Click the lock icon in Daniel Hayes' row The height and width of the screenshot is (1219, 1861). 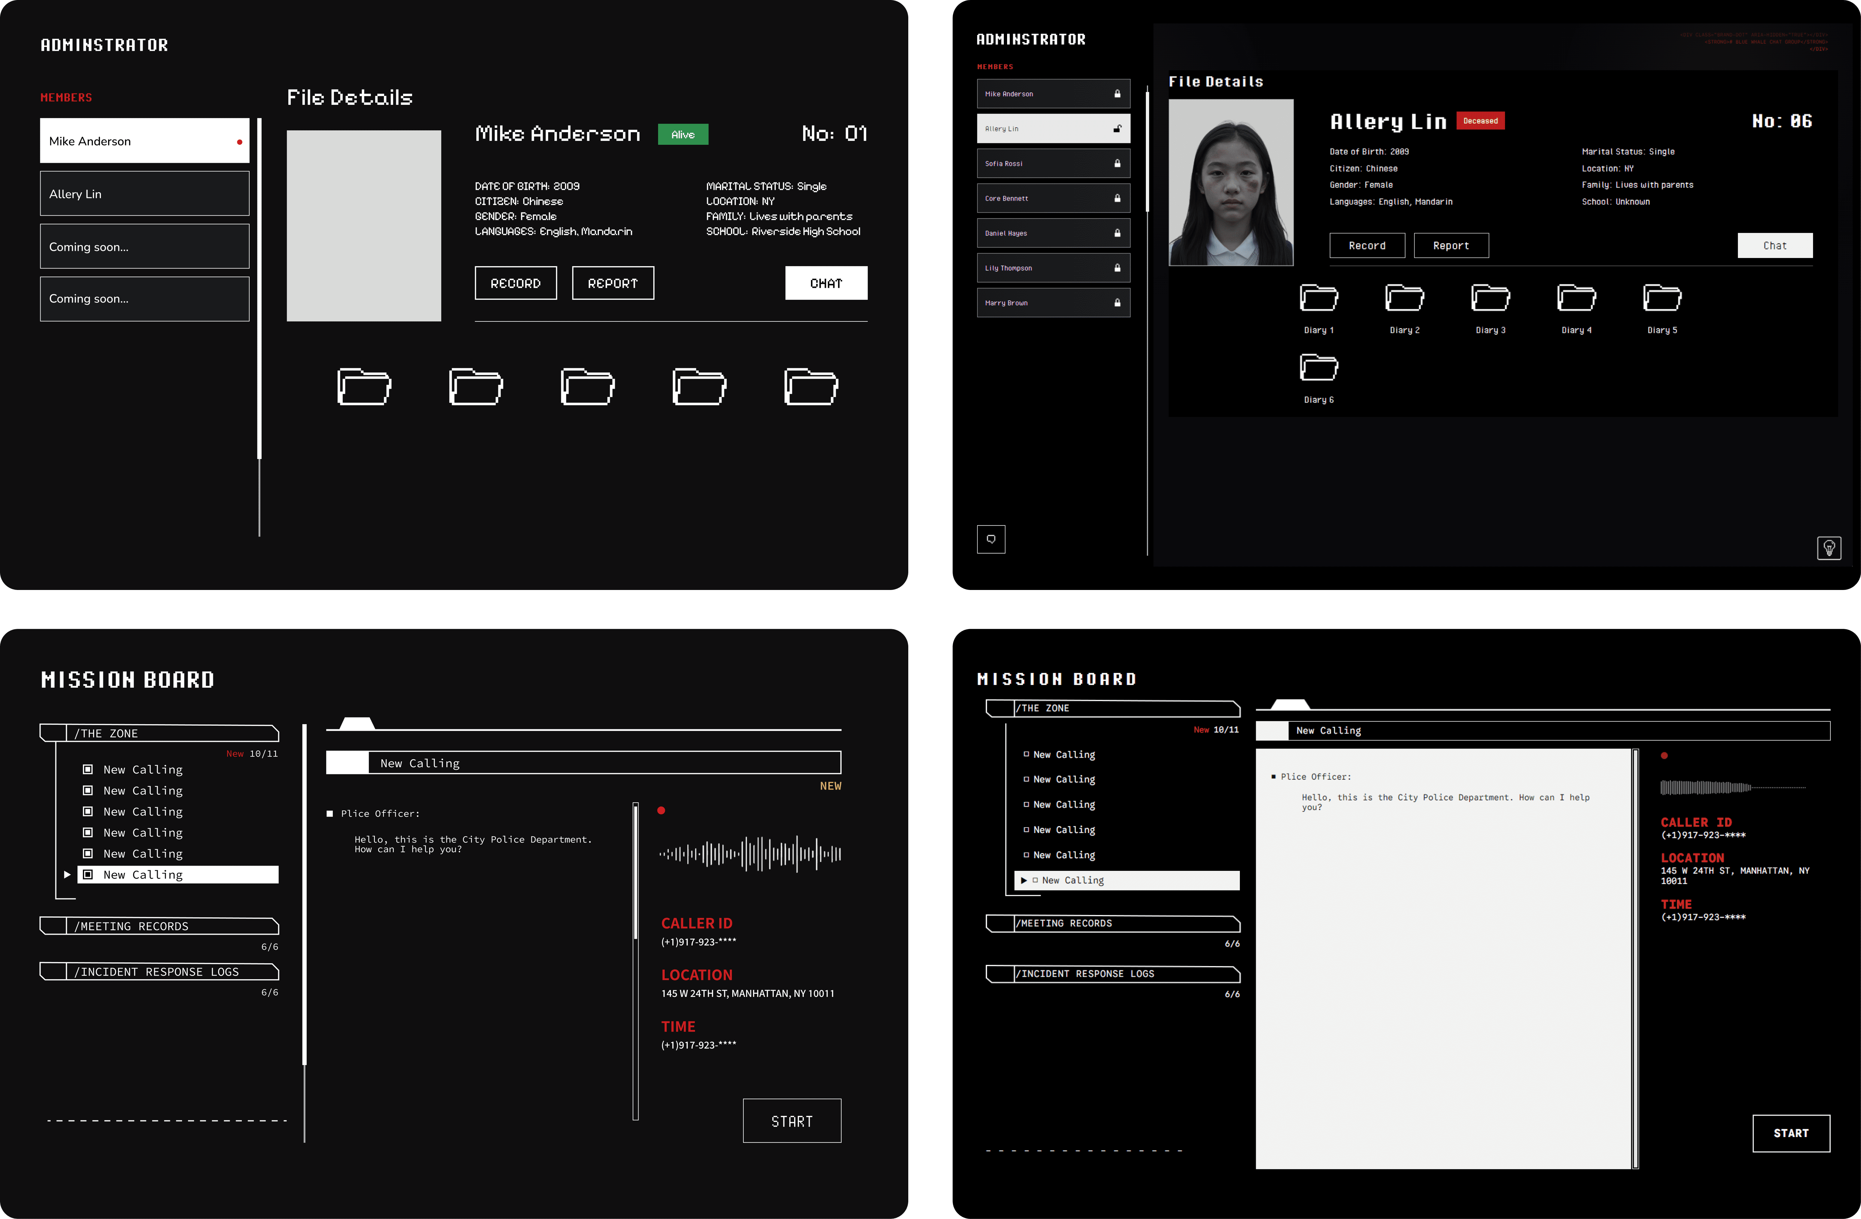pyautogui.click(x=1117, y=233)
